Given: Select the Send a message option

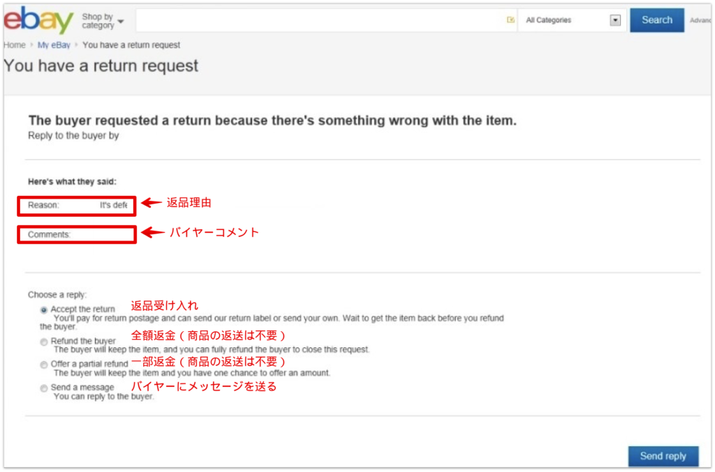Looking at the screenshot, I should click(x=44, y=388).
